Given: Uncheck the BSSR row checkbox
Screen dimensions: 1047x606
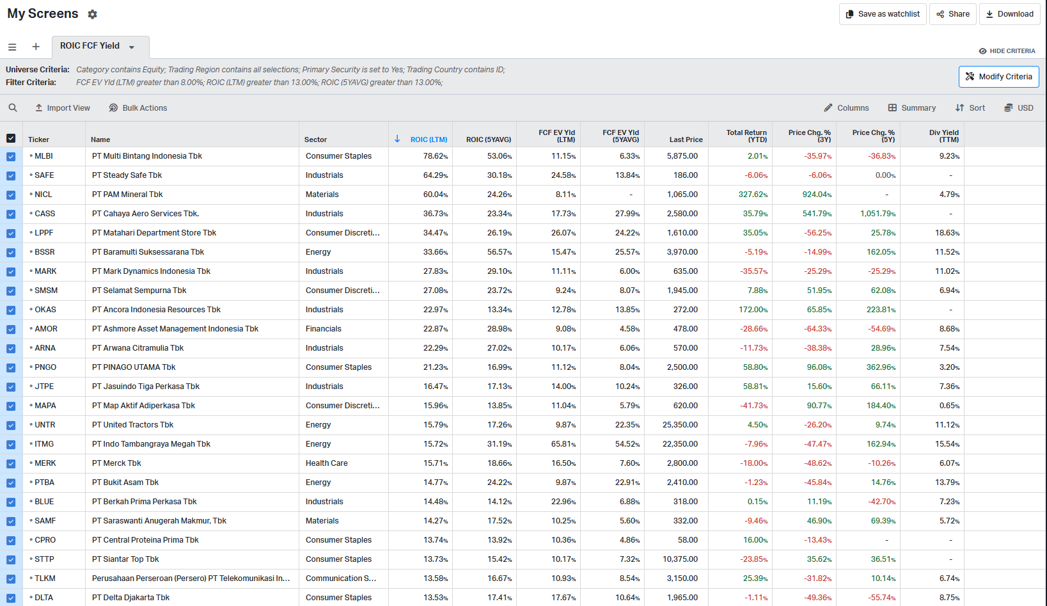Looking at the screenshot, I should tap(11, 252).
